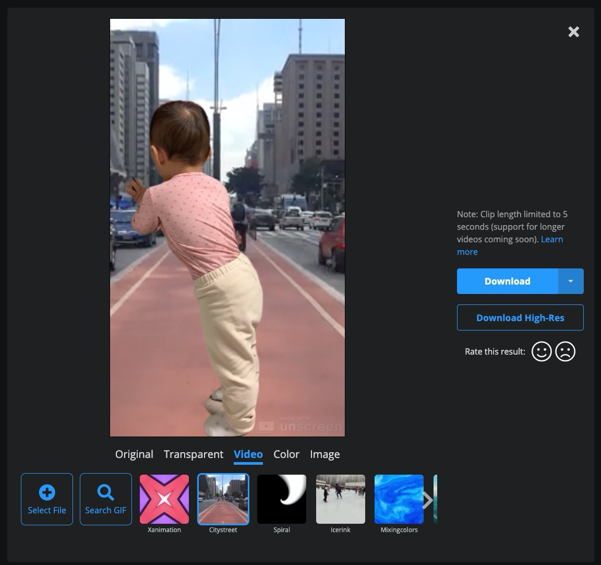Click Select File plus icon
The height and width of the screenshot is (565, 601).
coord(47,492)
